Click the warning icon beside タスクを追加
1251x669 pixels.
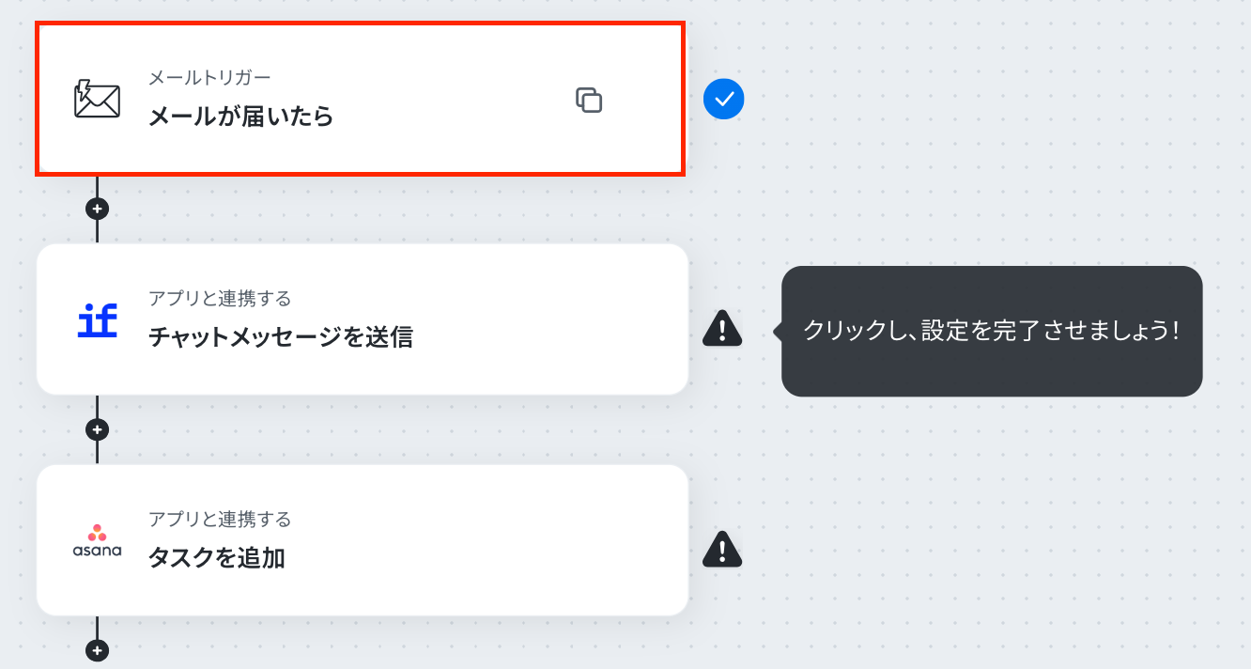[722, 550]
